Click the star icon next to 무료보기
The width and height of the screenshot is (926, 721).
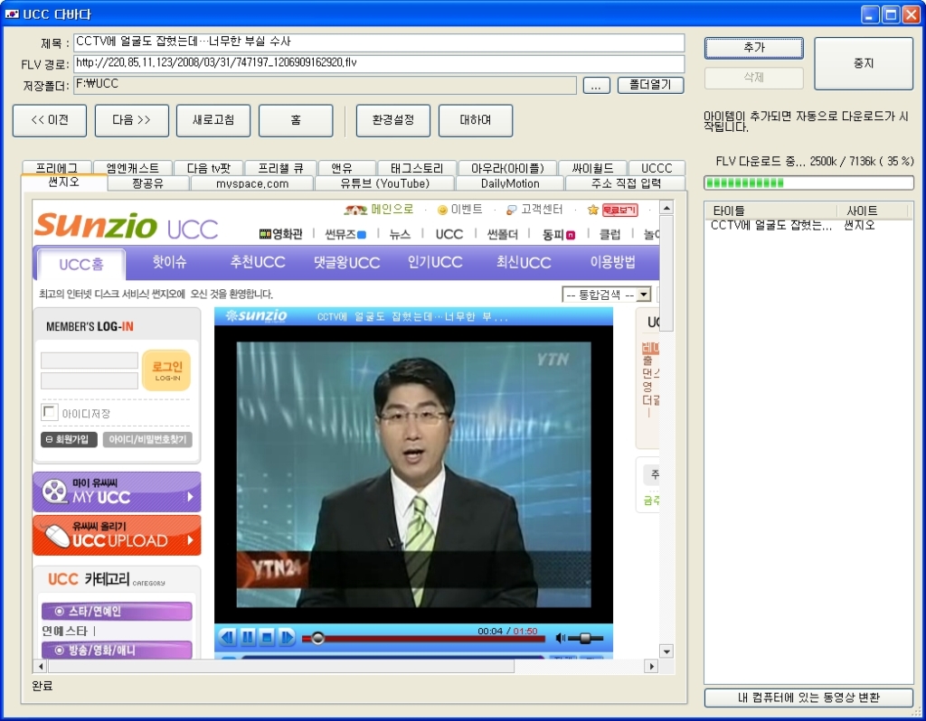pyautogui.click(x=593, y=210)
